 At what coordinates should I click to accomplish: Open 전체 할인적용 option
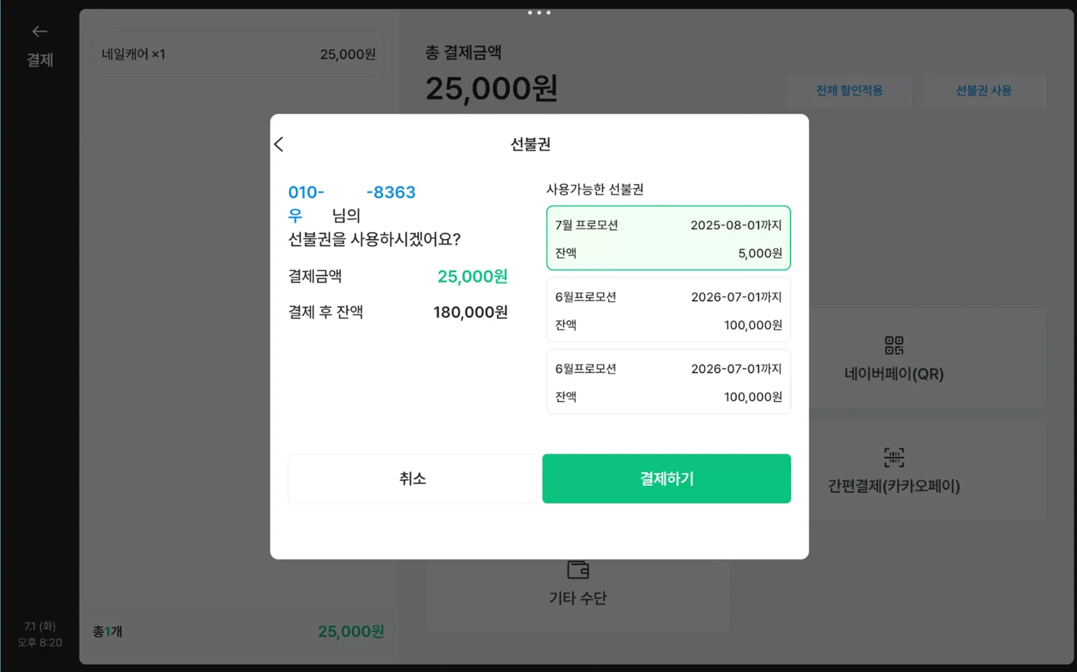pos(849,91)
